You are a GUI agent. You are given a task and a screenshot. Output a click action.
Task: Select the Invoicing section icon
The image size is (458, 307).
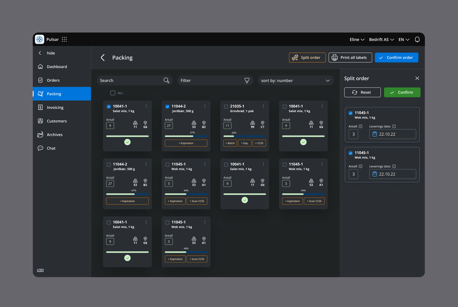click(x=41, y=107)
